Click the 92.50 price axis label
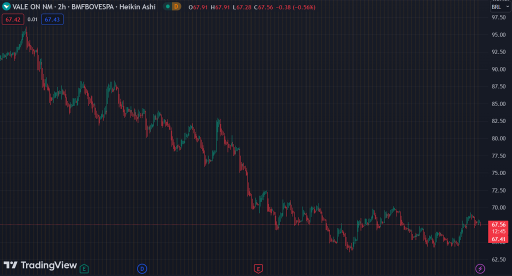Viewport: 512px width, 276px height. (x=498, y=52)
